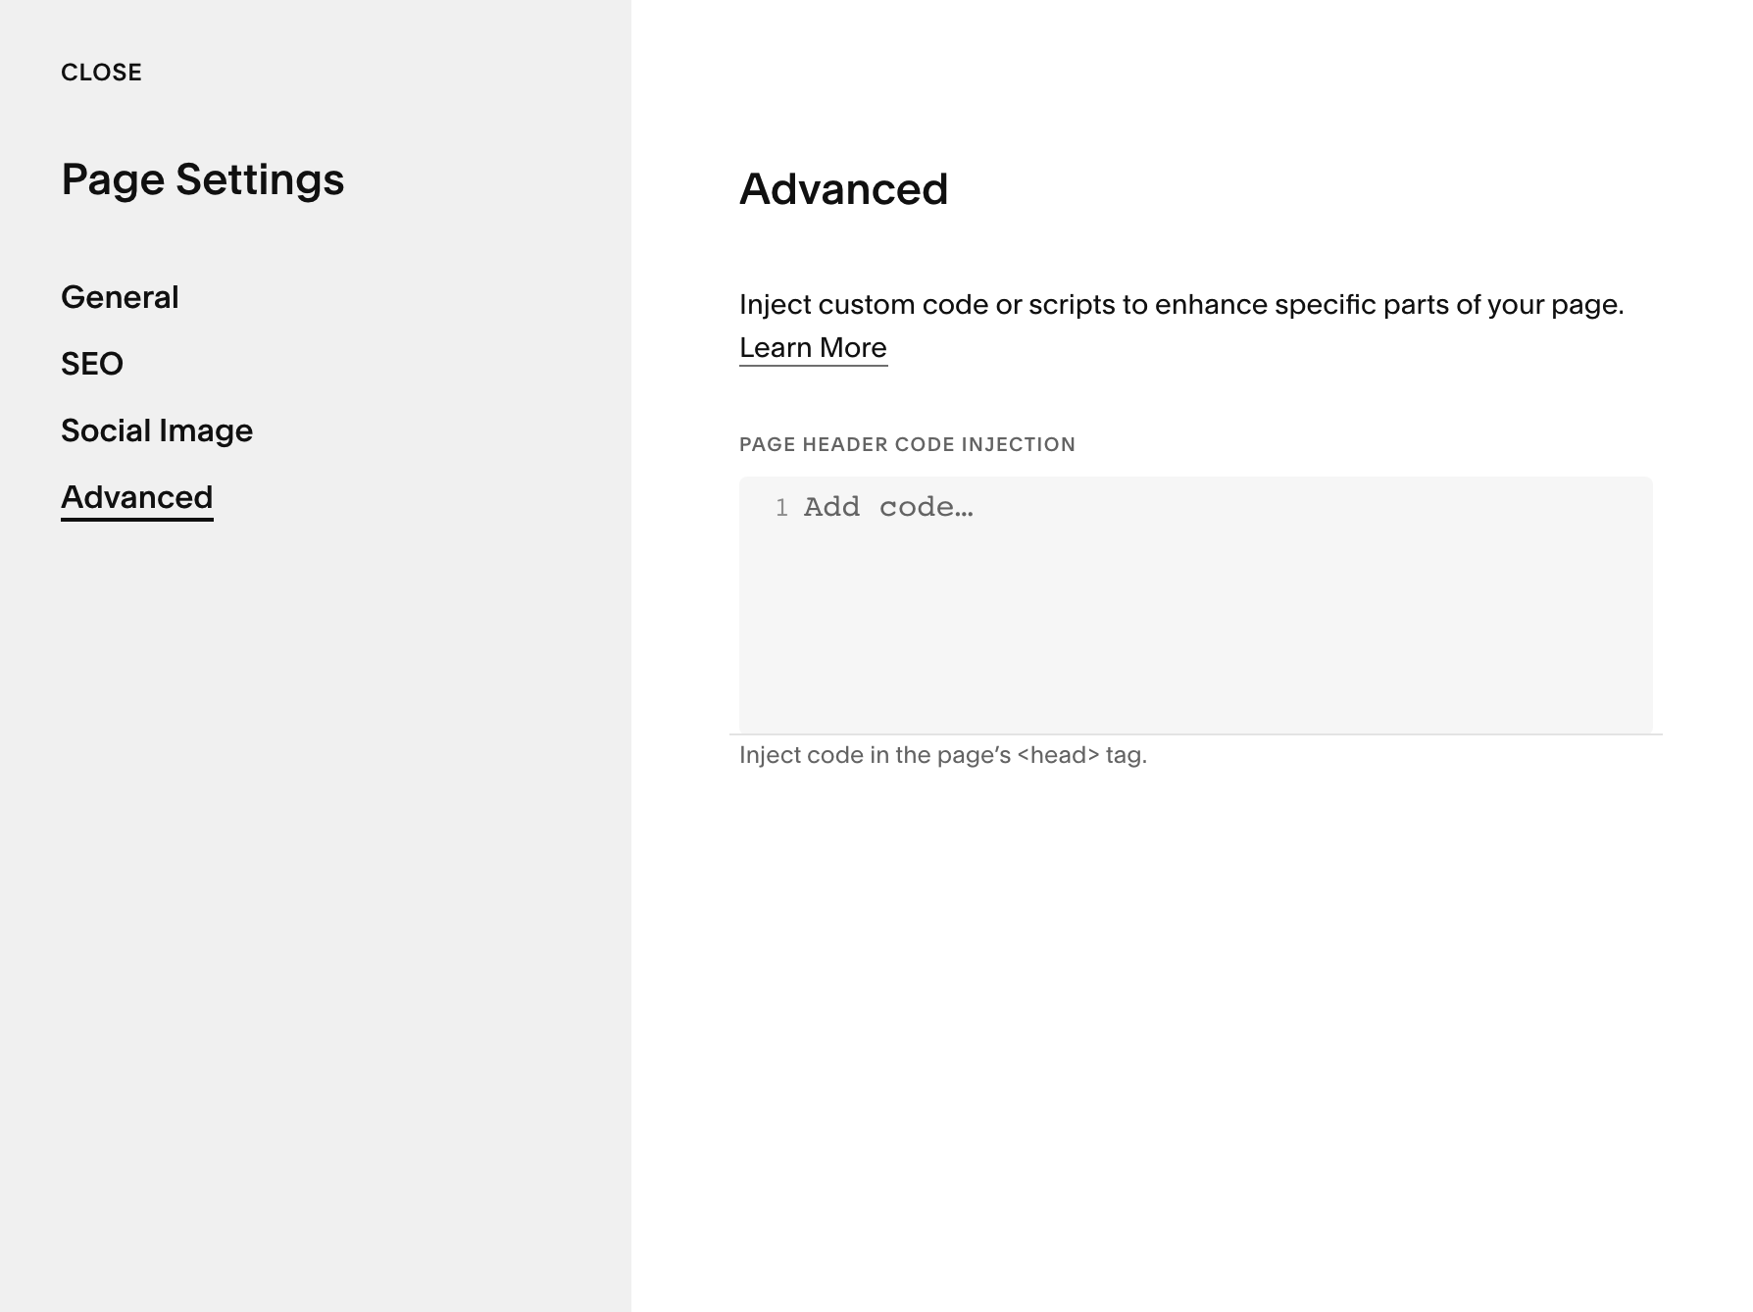This screenshot has height=1312, width=1753.
Task: Open the Social Image tab
Action: pos(157,430)
